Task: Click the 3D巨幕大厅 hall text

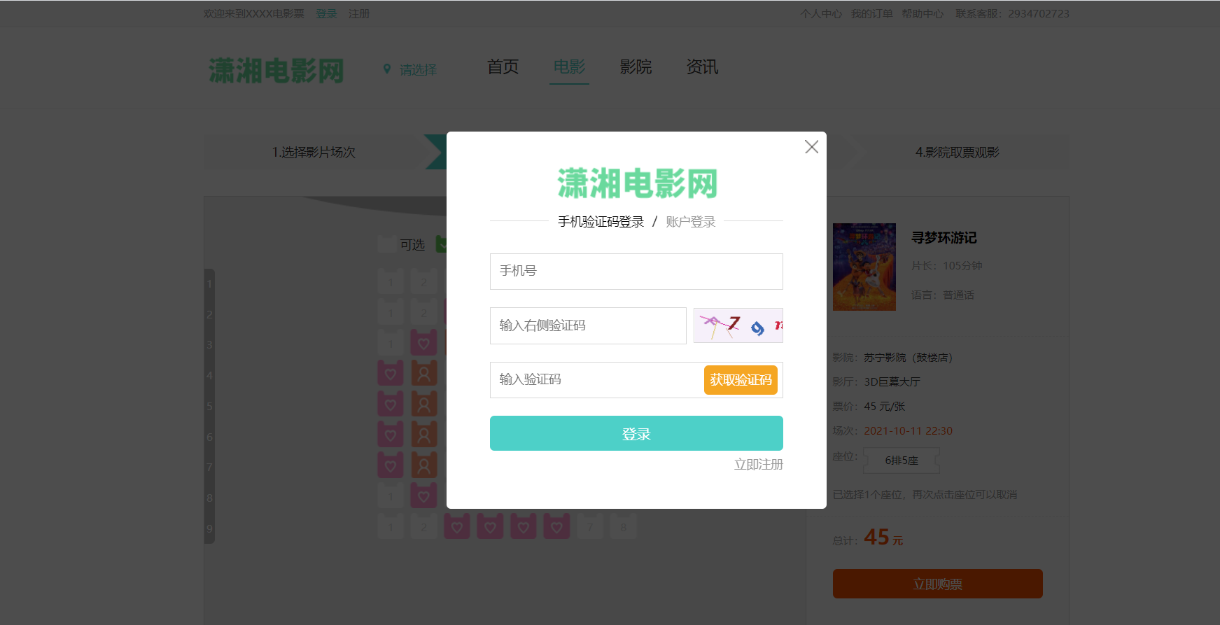Action: click(892, 382)
